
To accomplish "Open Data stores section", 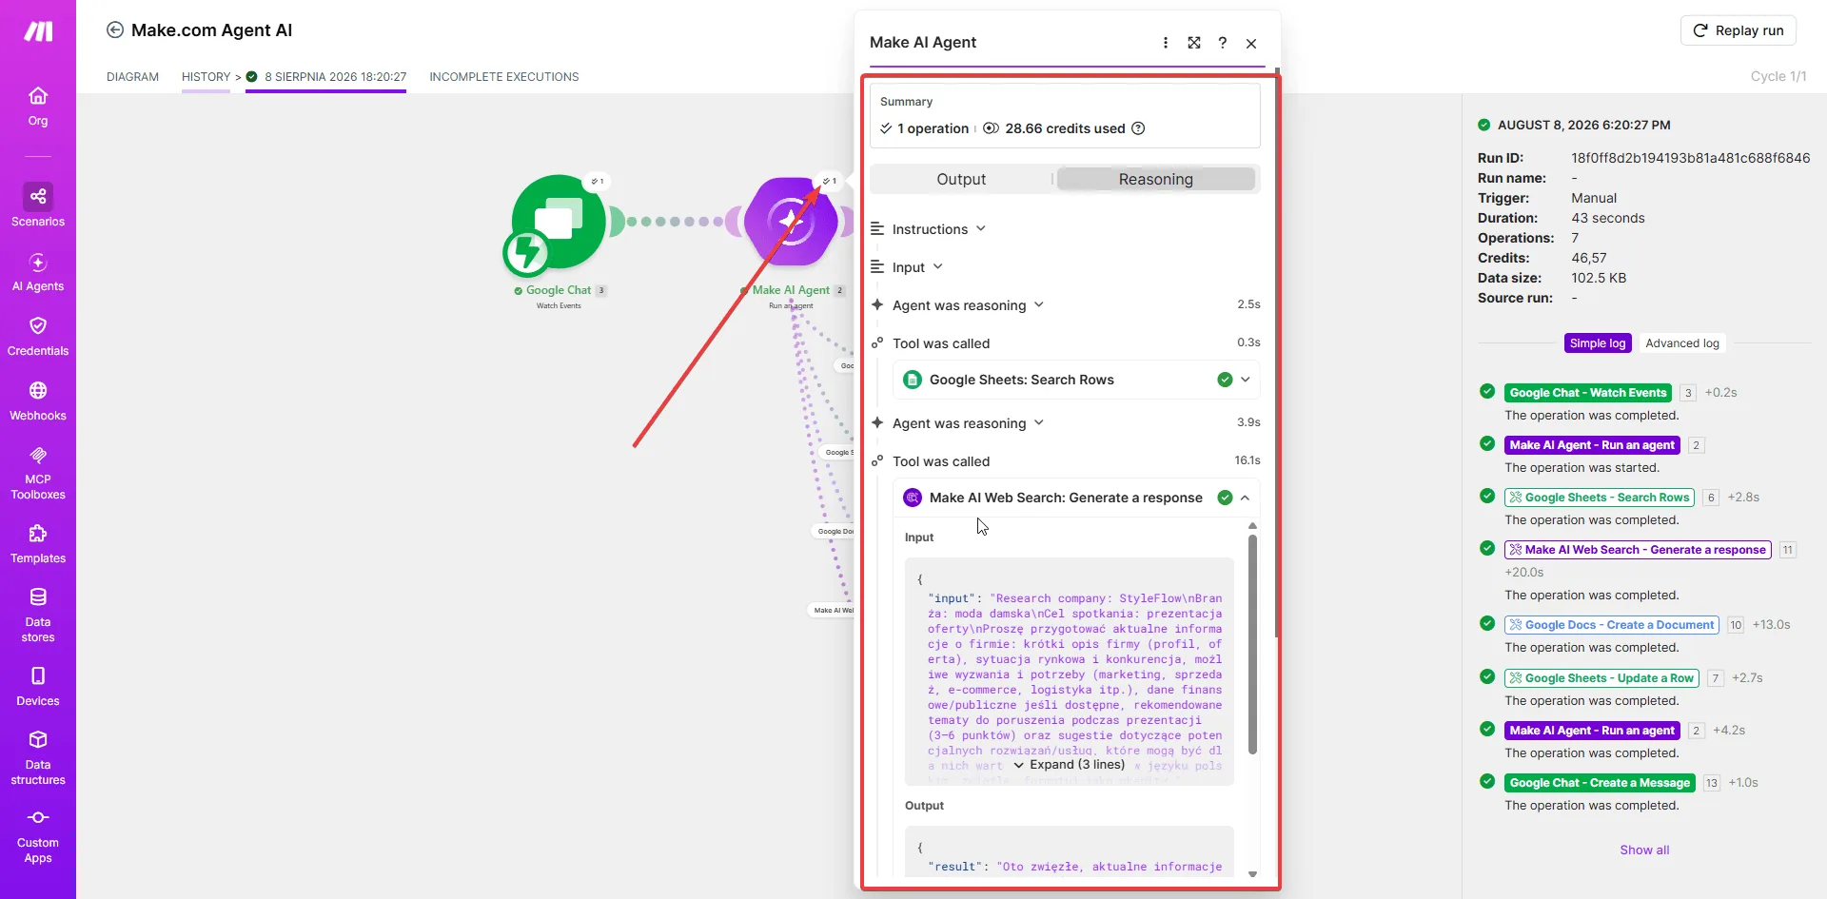I will click(38, 616).
